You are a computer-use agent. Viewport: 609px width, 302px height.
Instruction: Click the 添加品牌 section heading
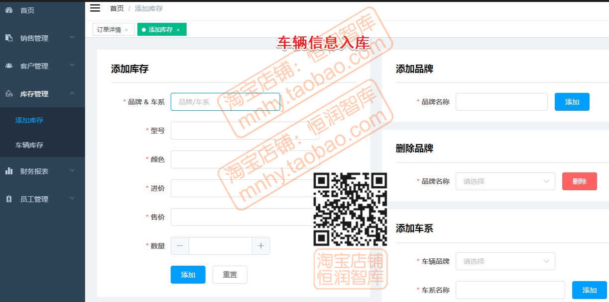pyautogui.click(x=414, y=69)
